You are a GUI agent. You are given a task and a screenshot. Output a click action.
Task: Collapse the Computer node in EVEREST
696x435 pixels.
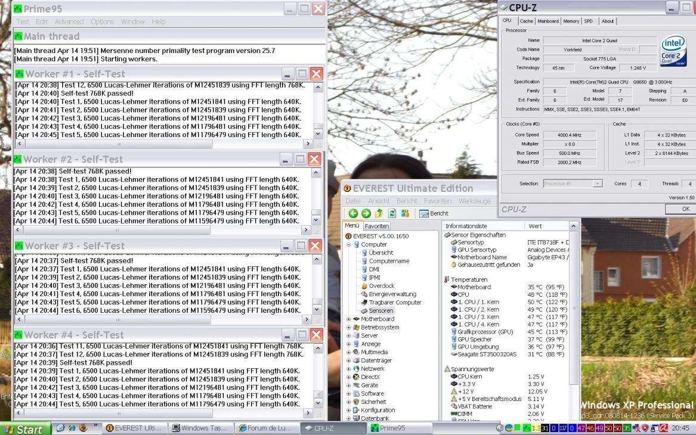coord(348,244)
